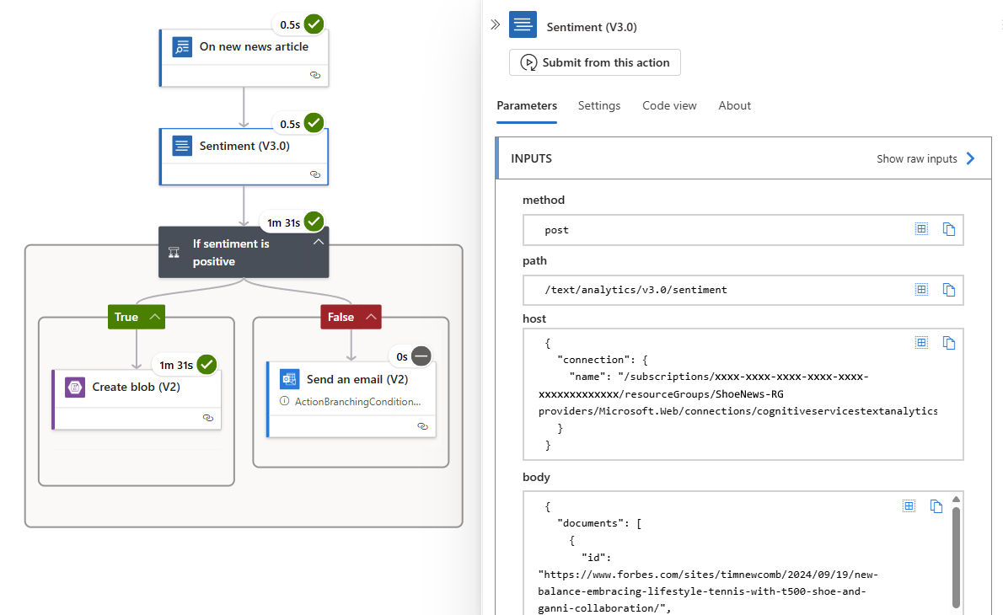The image size is (1003, 615).
Task: Open the Code view tab
Action: tap(669, 105)
